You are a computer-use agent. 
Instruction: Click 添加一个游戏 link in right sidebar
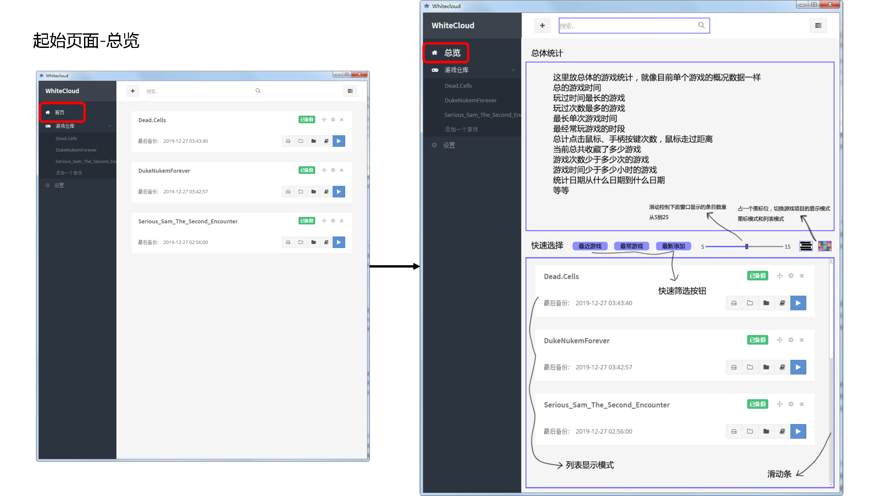461,129
